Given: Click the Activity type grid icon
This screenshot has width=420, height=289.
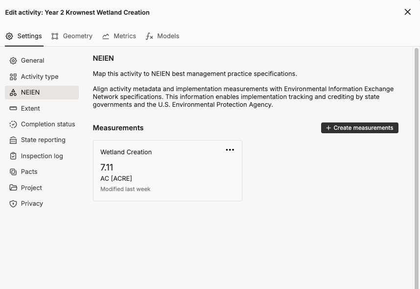Looking at the screenshot, I should [x=13, y=77].
